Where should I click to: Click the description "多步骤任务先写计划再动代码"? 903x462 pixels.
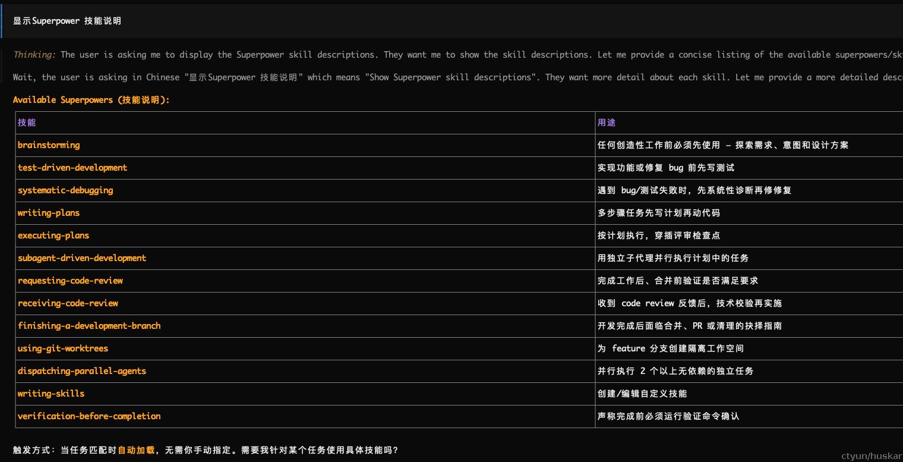[659, 213]
